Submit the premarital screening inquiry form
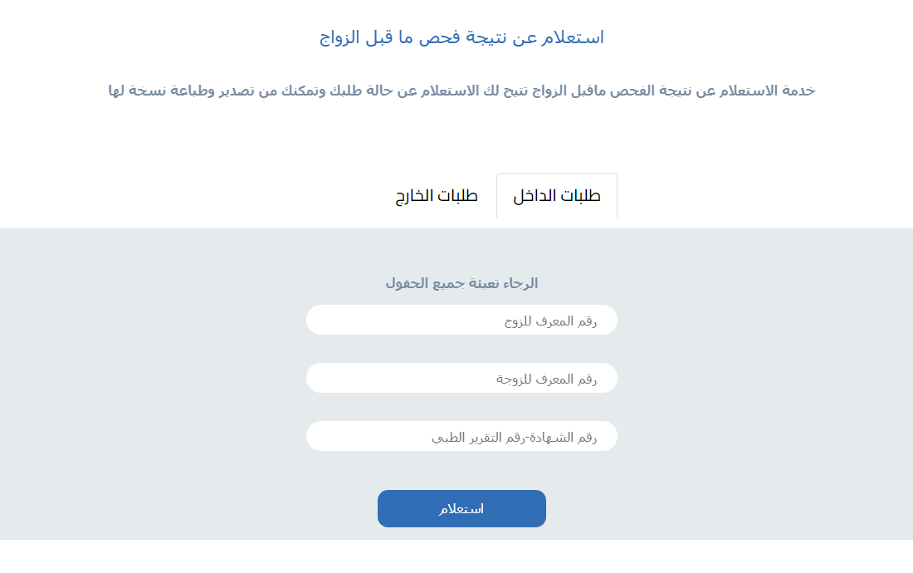This screenshot has height=573, width=913. pyautogui.click(x=461, y=508)
